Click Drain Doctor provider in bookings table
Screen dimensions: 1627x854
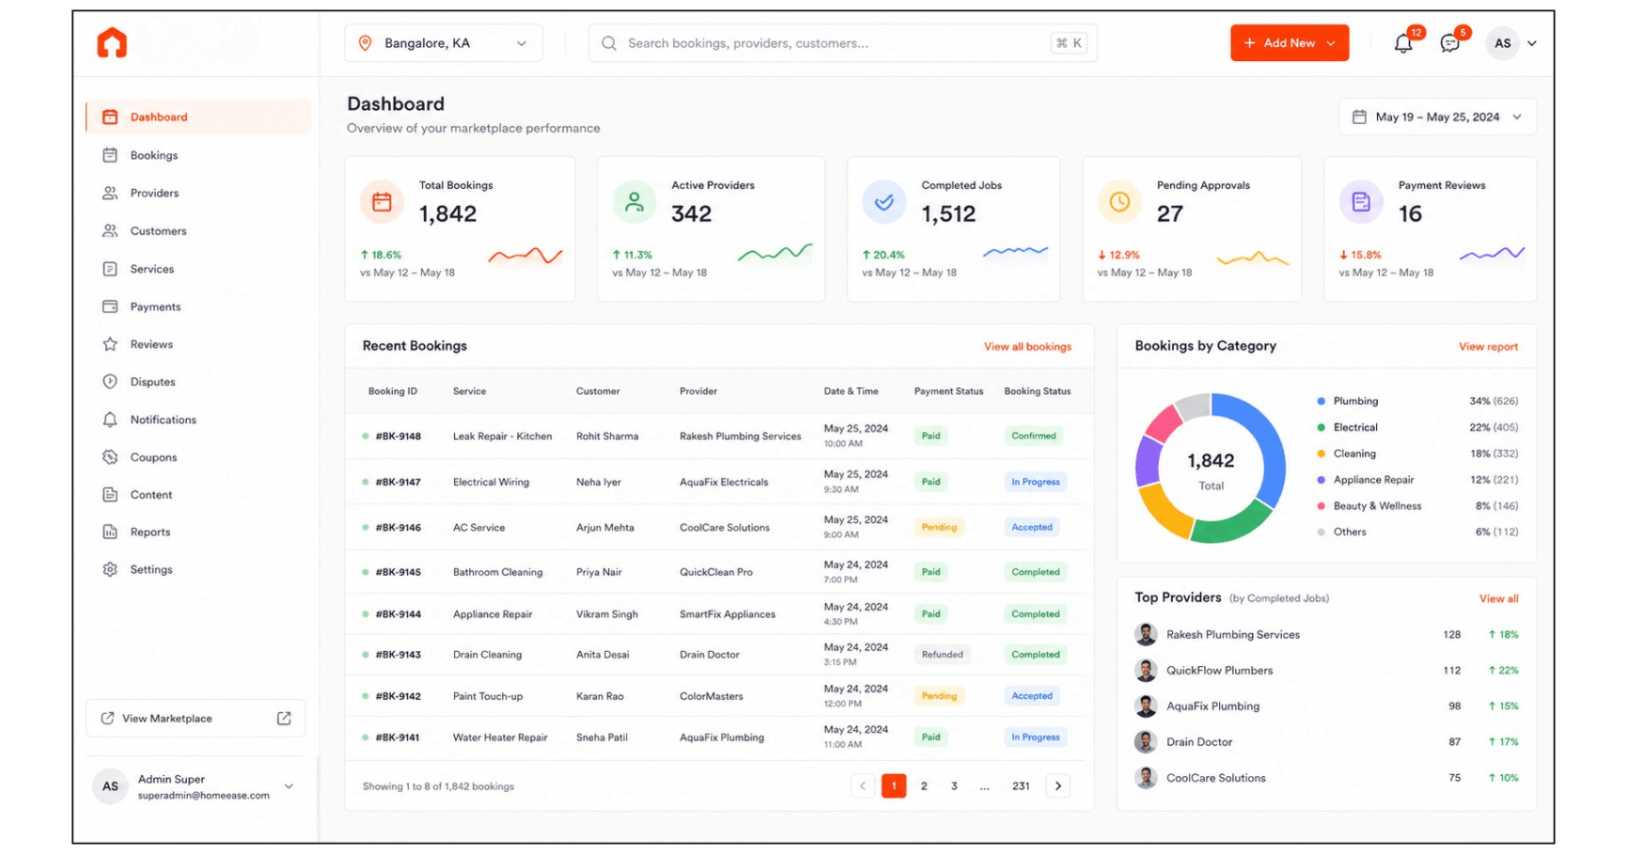709,655
